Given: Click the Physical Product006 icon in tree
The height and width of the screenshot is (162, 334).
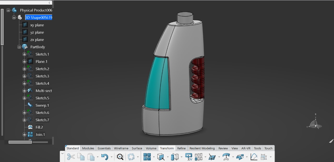Looking at the screenshot, I should [x=14, y=10].
